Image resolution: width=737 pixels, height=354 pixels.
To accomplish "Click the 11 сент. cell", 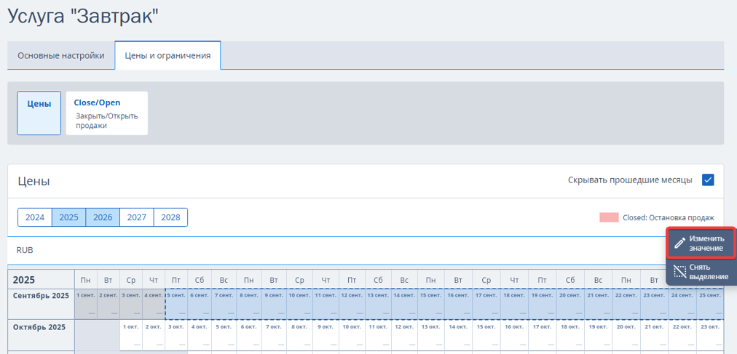I will coord(326,305).
